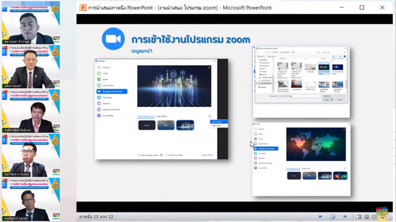This screenshot has height=222, width=396.
Task: Select None background in large Settings window
Action: click(147, 125)
